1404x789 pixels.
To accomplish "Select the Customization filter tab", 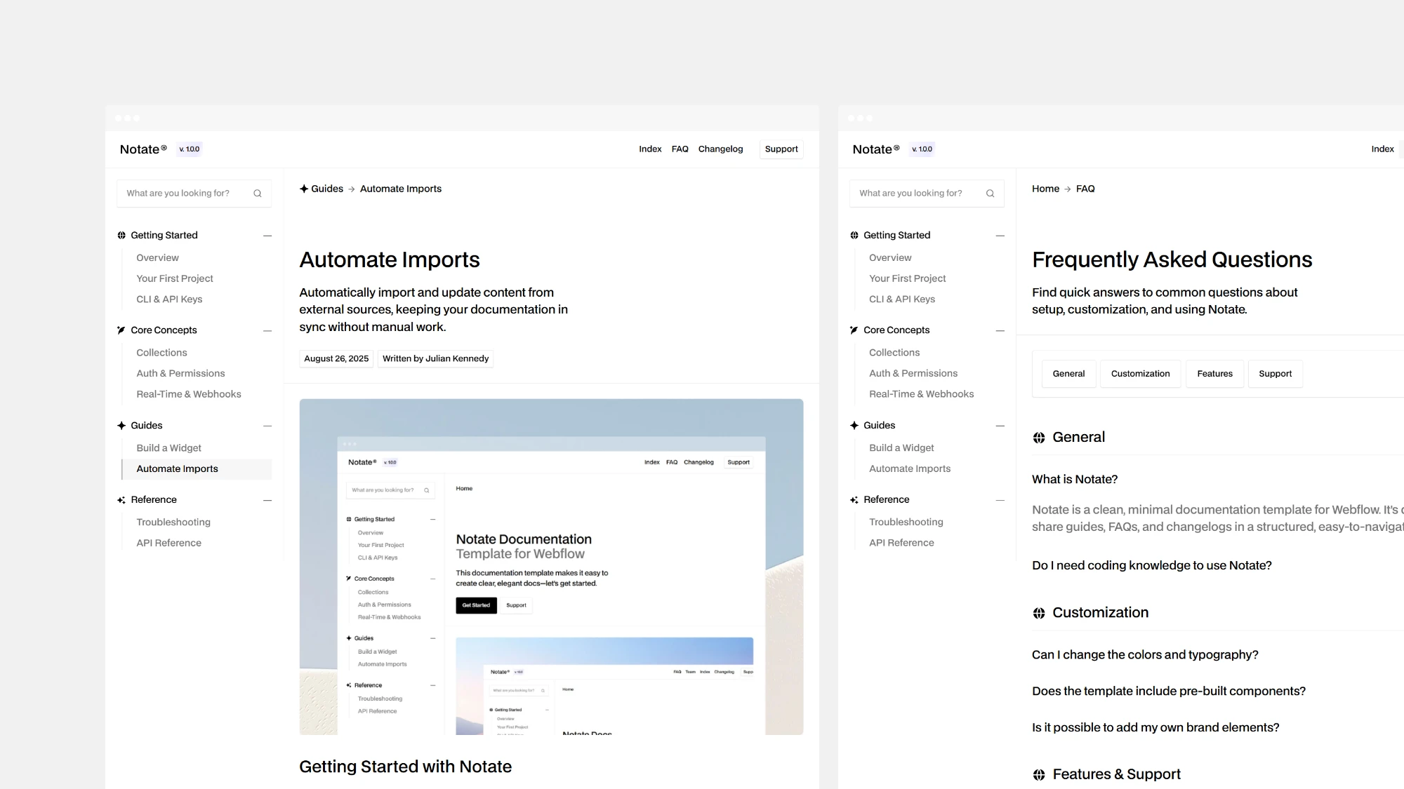I will pyautogui.click(x=1140, y=373).
